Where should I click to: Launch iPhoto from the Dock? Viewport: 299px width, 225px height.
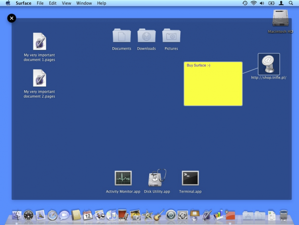(x=135, y=215)
